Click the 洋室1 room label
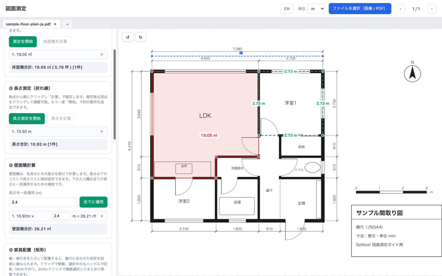Viewport: 442px width, 276px height. pos(290,103)
